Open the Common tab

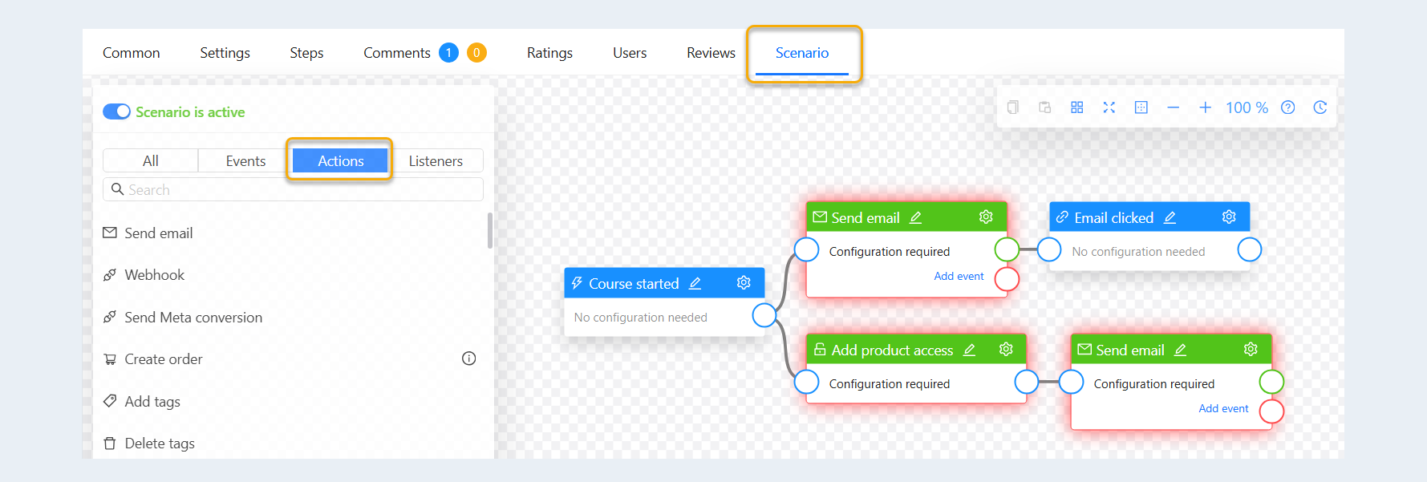pos(131,53)
